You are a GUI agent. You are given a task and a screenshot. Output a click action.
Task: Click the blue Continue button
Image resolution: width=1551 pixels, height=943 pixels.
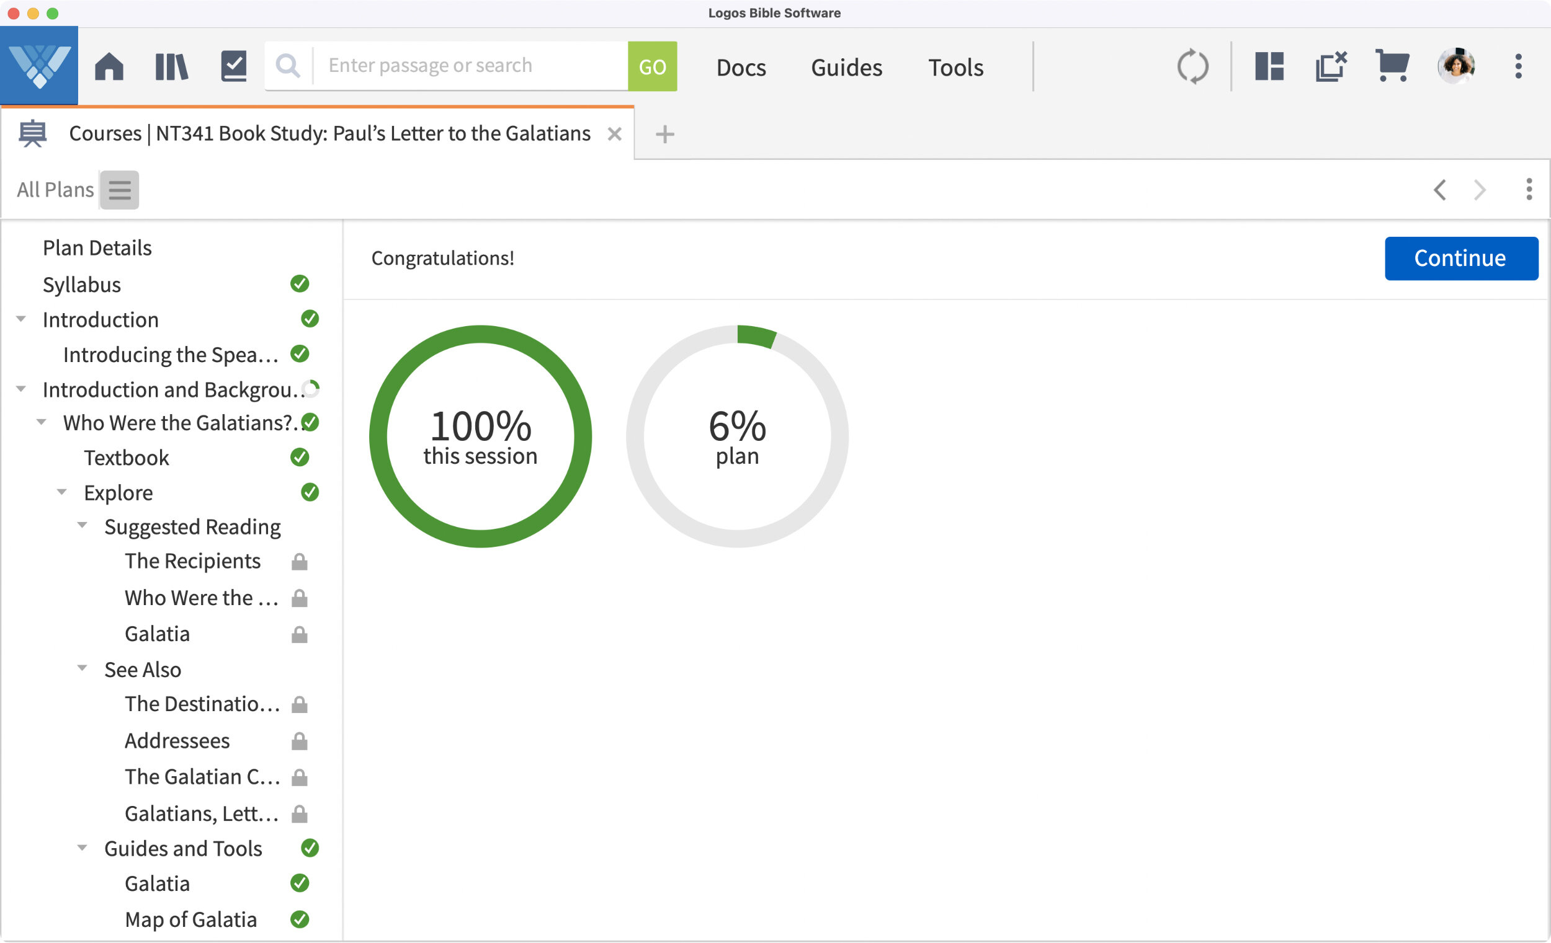(x=1461, y=258)
